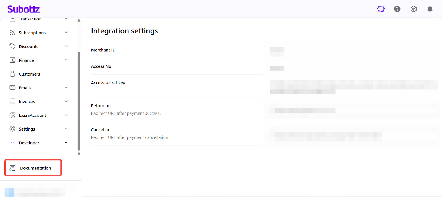This screenshot has height=197, width=442.
Task: Click the sidebar scroll up arrow
Action: [x=79, y=20]
